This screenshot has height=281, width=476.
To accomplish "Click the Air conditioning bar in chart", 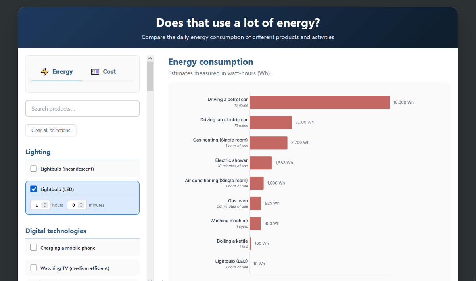I will (256, 183).
